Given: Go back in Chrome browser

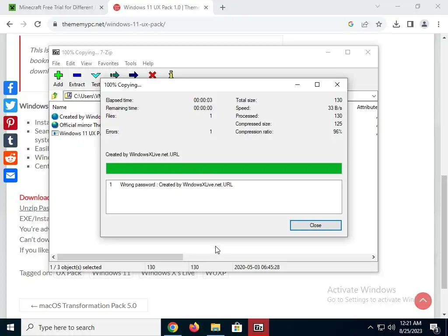Looking at the screenshot, I should coord(10,24).
